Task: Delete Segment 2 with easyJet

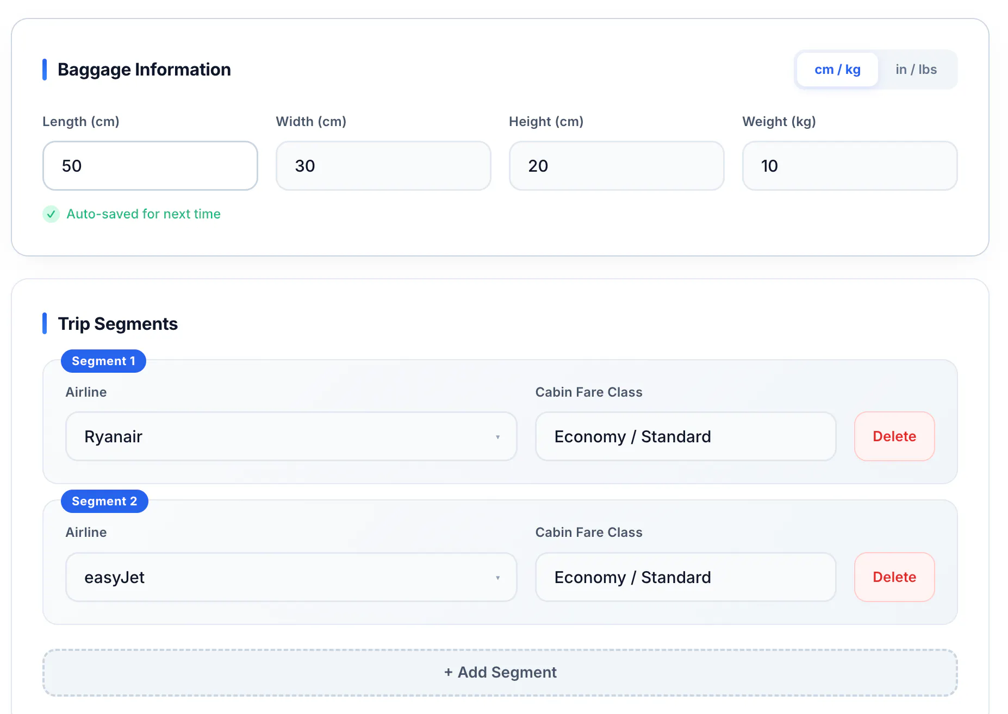Action: pos(894,577)
